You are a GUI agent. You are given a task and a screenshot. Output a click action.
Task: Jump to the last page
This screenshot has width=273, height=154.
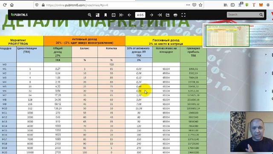point(160,15)
